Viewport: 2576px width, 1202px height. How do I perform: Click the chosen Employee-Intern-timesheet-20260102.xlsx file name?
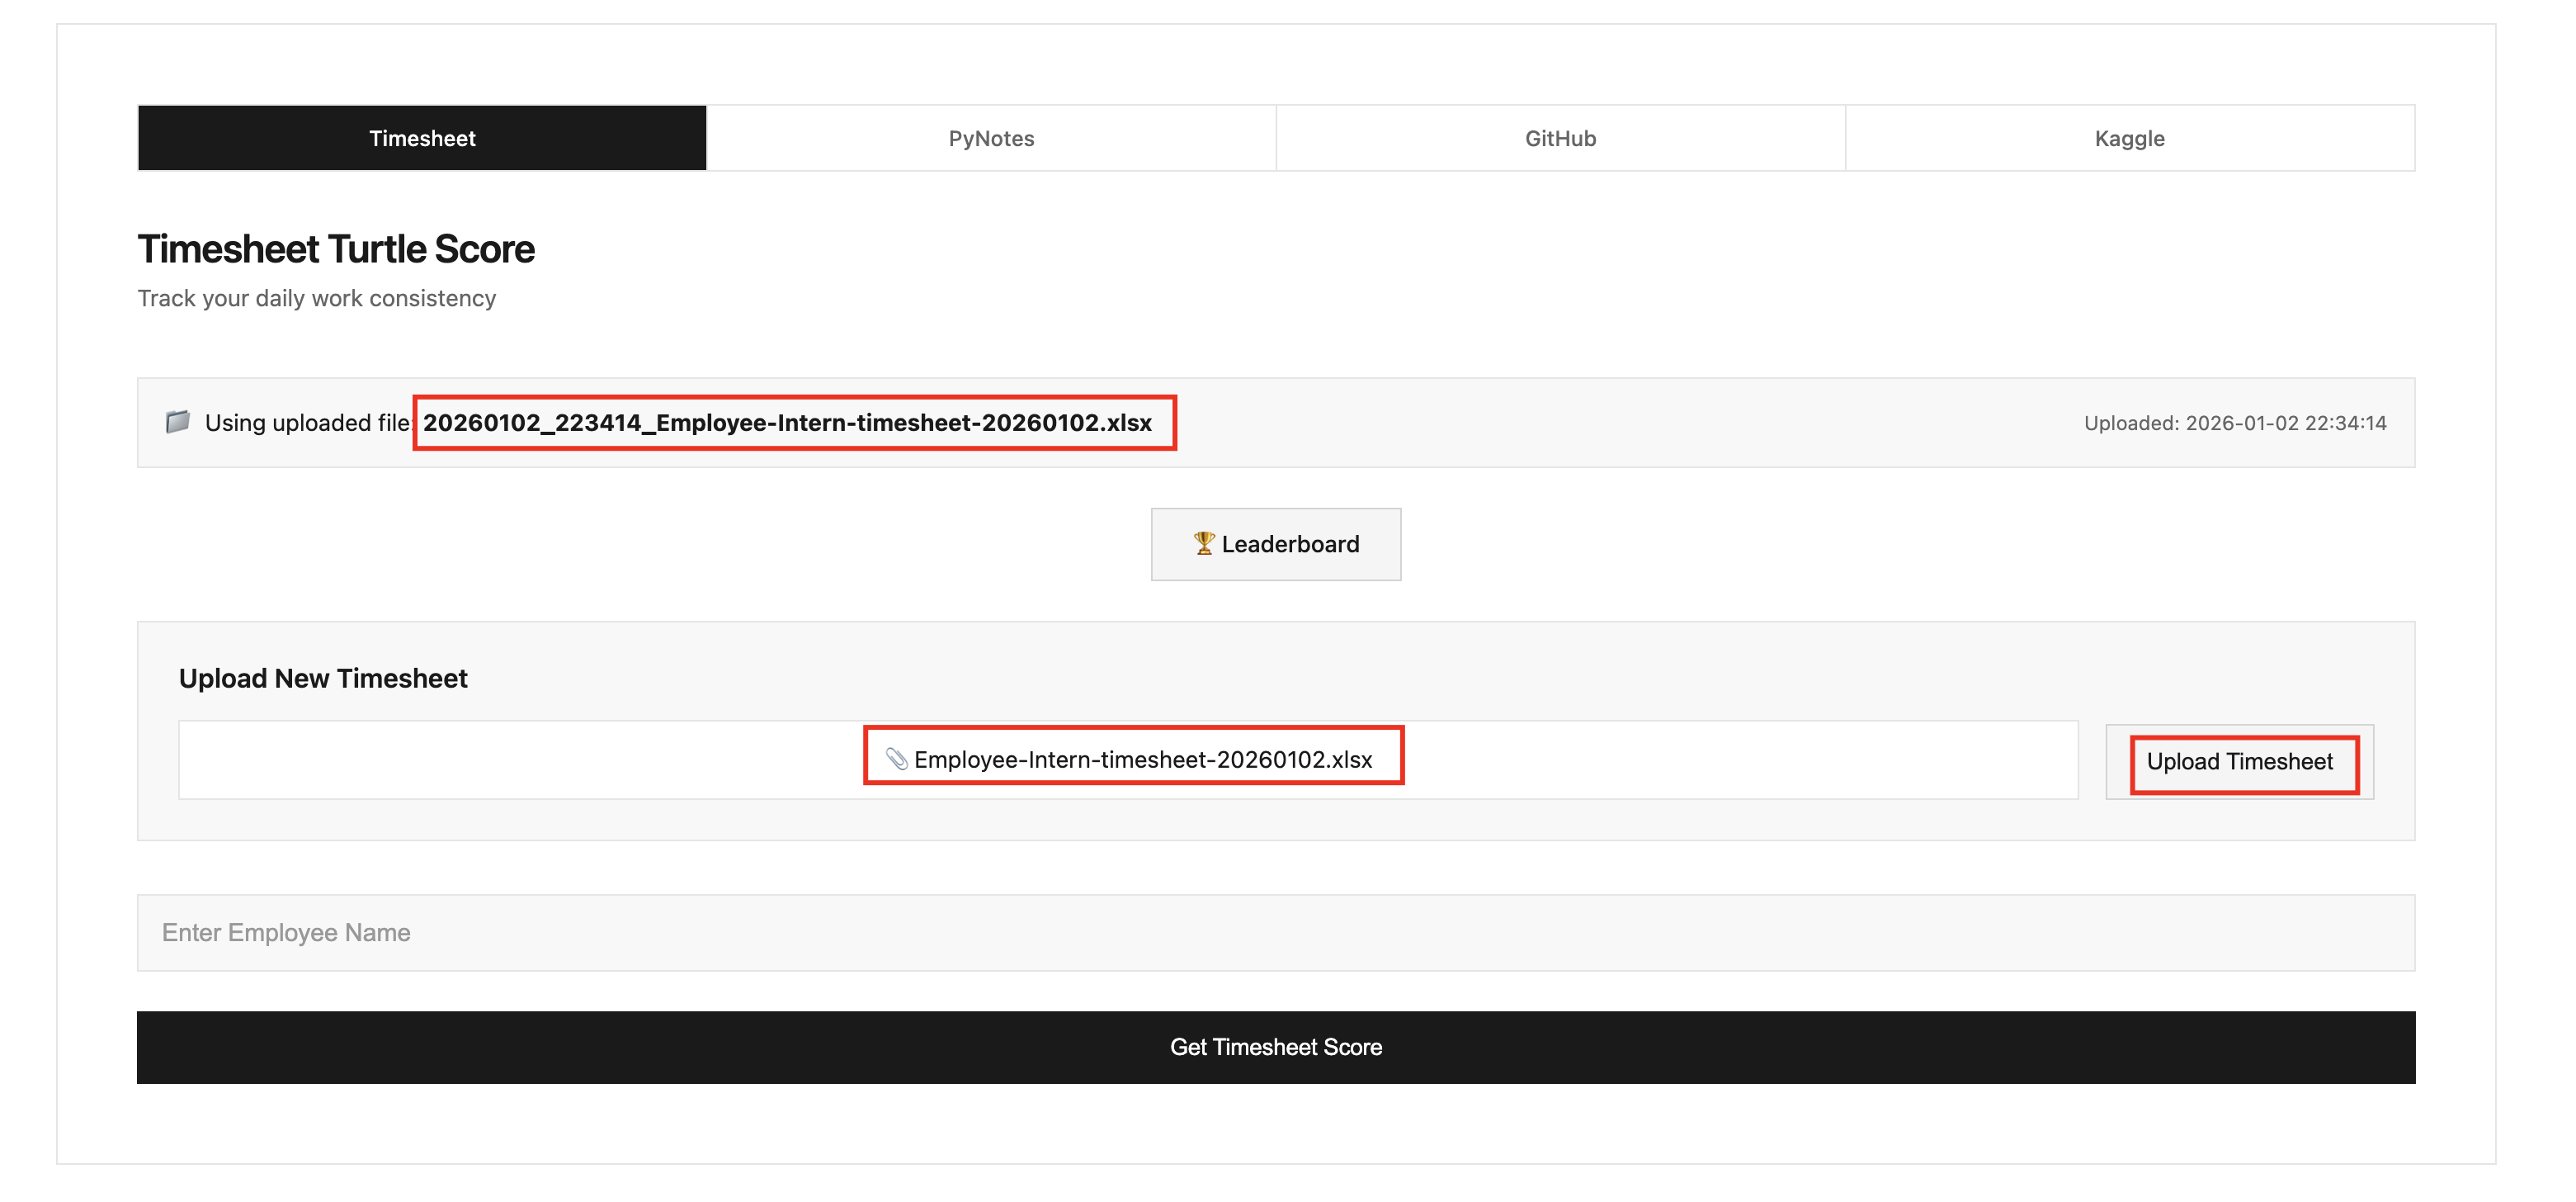(1142, 760)
